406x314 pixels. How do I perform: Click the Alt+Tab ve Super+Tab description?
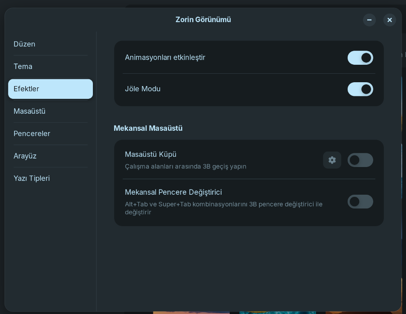[224, 208]
